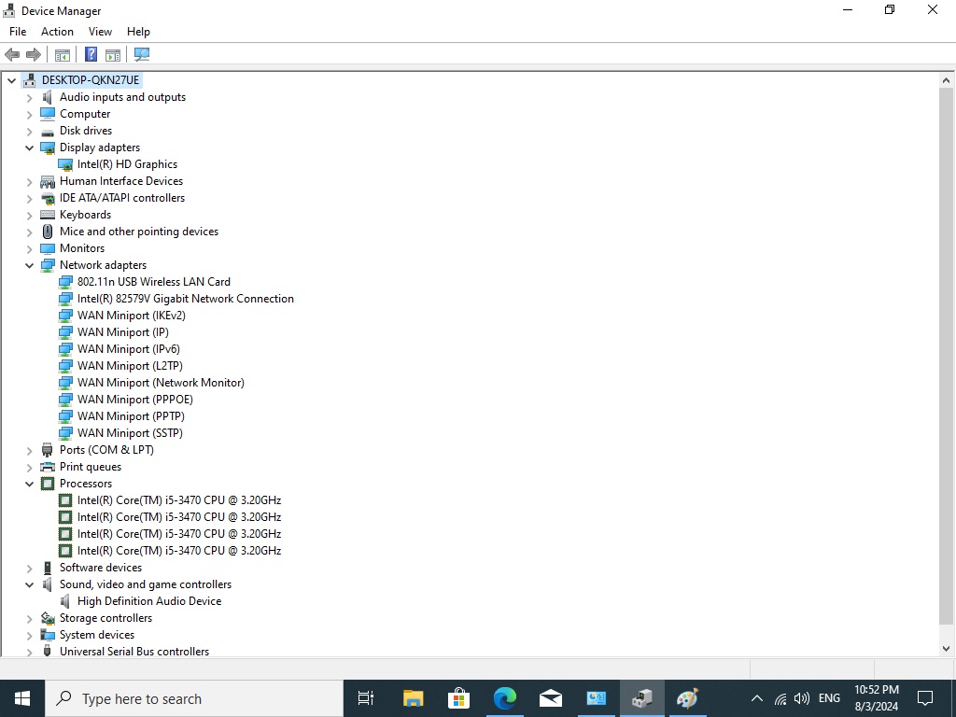The height and width of the screenshot is (717, 956).
Task: Click the Human Interface Devices icon
Action: [48, 181]
